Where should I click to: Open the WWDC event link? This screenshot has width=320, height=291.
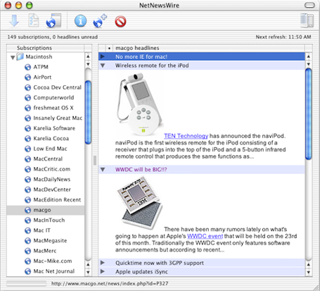coord(205,236)
